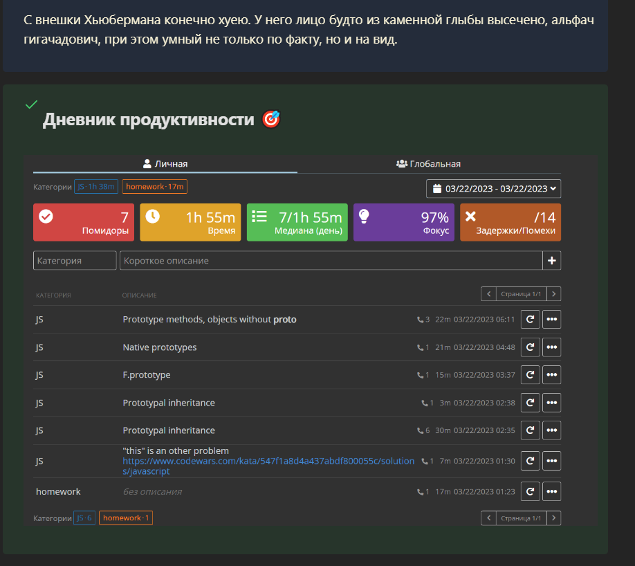Click the purple Фокус 97% card
635x566 pixels.
[403, 222]
